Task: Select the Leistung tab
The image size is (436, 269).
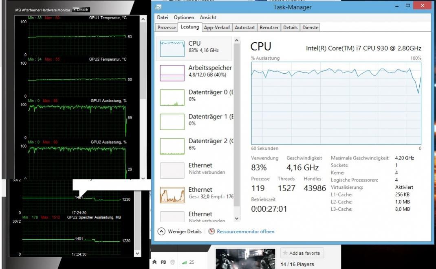Action: [x=189, y=27]
